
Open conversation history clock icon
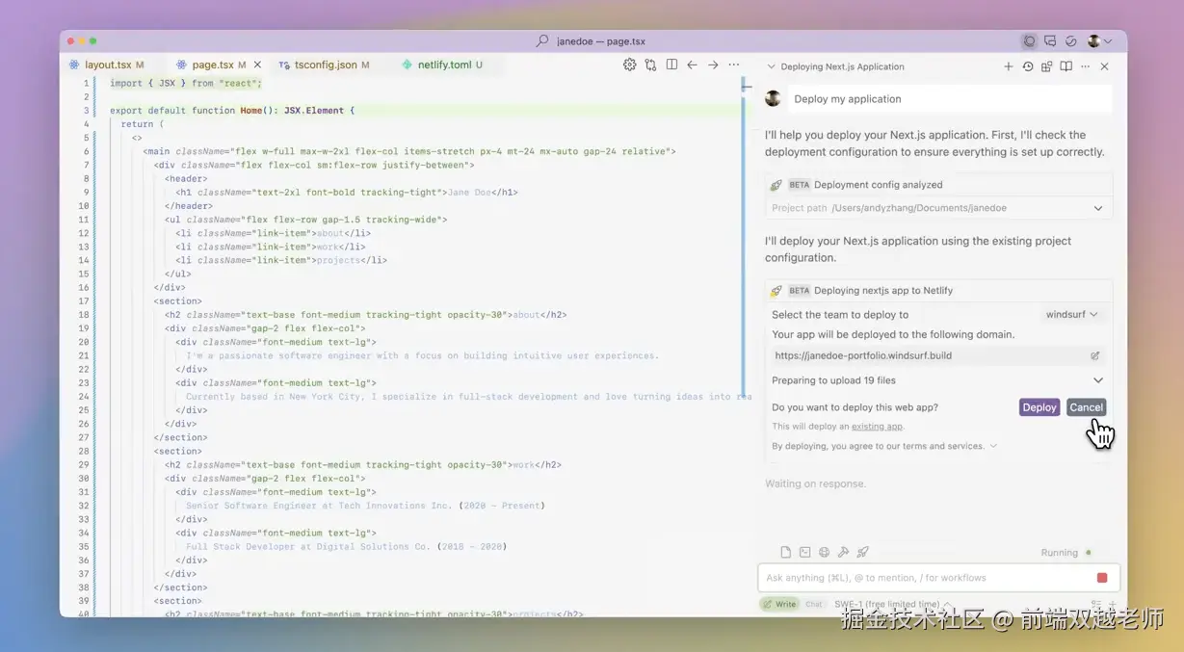[1028, 66]
